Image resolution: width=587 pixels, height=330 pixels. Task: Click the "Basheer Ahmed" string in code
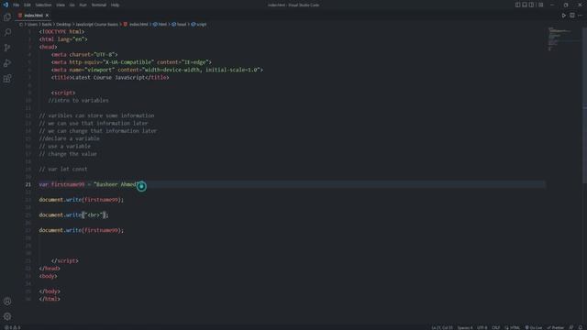click(116, 184)
